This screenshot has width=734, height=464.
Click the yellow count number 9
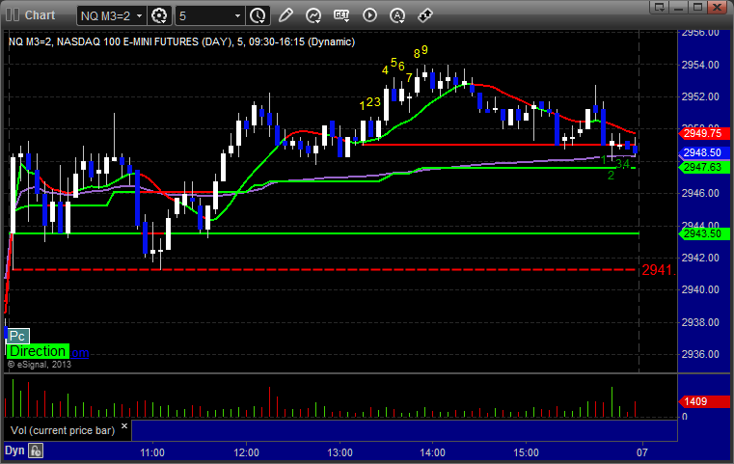[x=424, y=49]
